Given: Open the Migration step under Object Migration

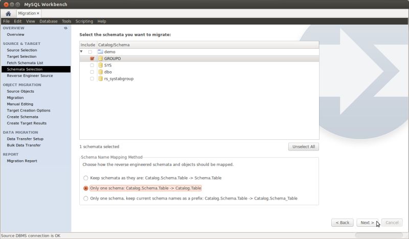Looking at the screenshot, I should click(x=15, y=98).
